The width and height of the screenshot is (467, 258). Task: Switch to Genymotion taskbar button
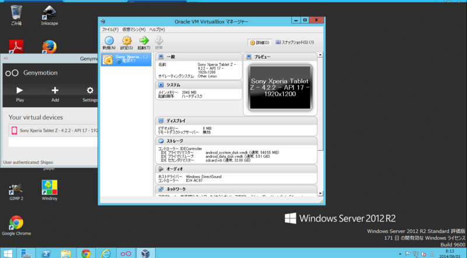pyautogui.click(x=126, y=253)
